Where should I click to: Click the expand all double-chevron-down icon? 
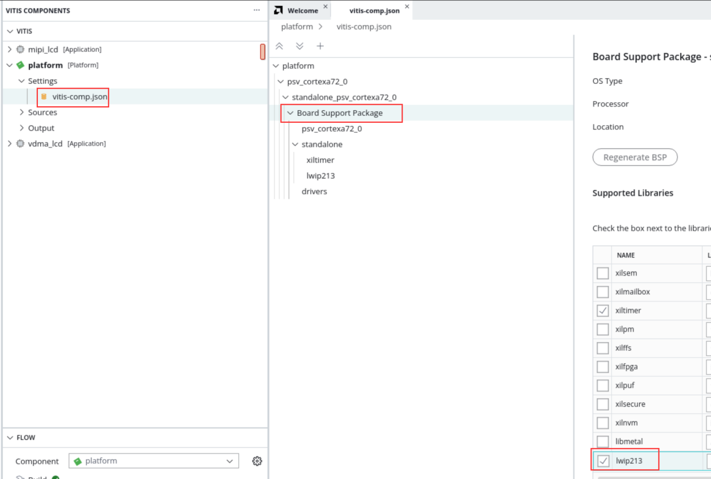(x=299, y=46)
